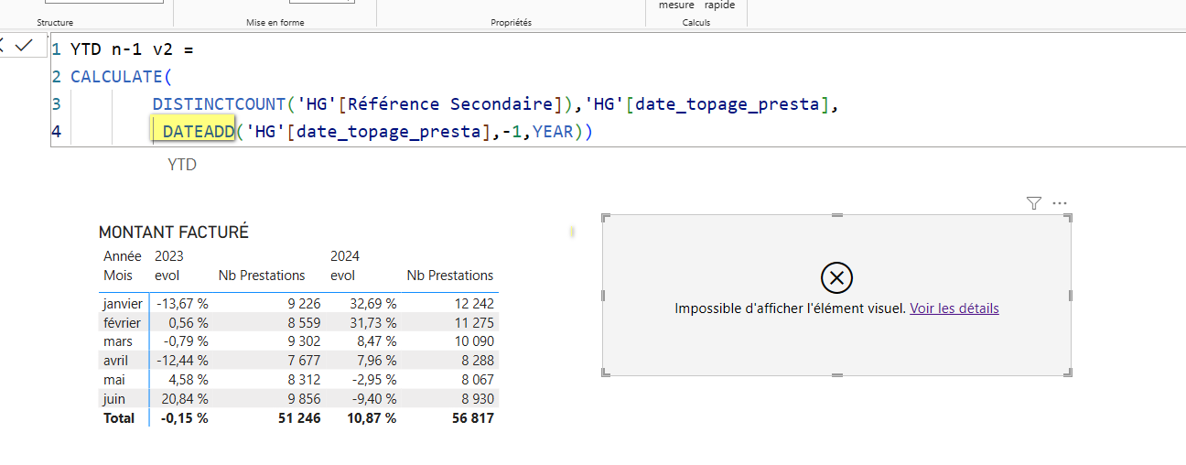Screen dimensions: 1186x465
Task: Cancel the formula edit with the X icon
Action: pyautogui.click(x=3, y=45)
